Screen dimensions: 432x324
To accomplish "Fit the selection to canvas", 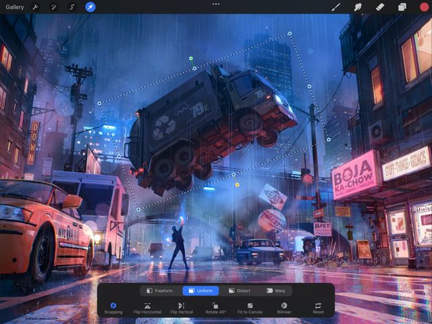I will pos(250,308).
